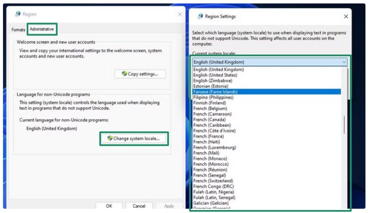The image size is (368, 213).
Task: Select French (Senegal) locale
Action: pyautogui.click(x=267, y=175)
